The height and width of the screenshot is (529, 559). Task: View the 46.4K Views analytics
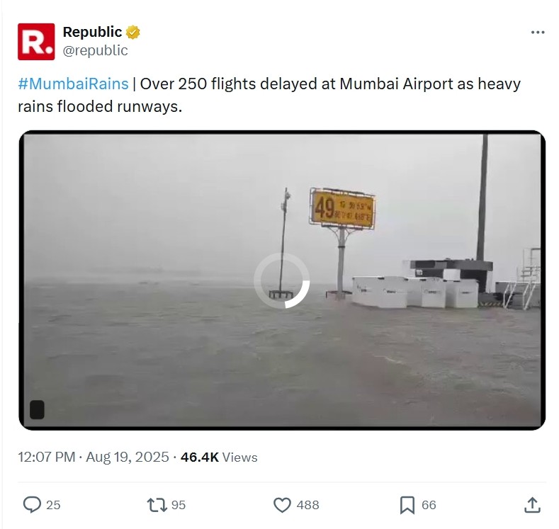click(219, 457)
